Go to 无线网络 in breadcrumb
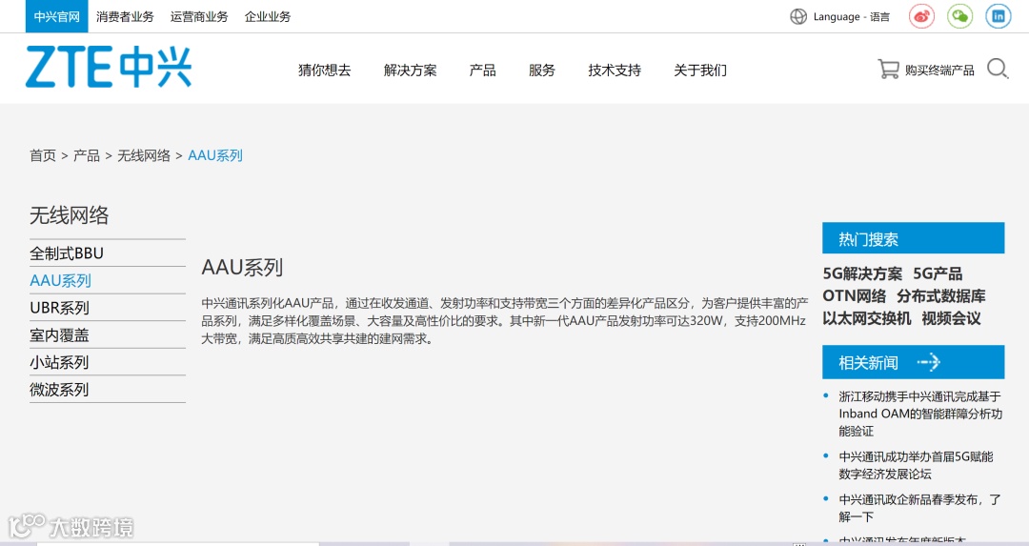1029x546 pixels. (144, 155)
